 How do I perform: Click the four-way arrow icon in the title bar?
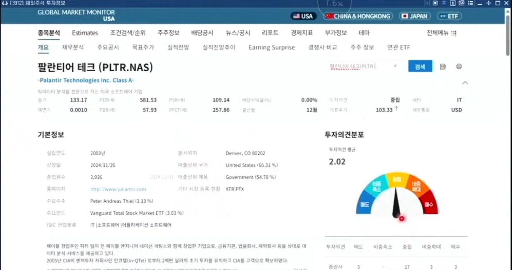point(489,3)
